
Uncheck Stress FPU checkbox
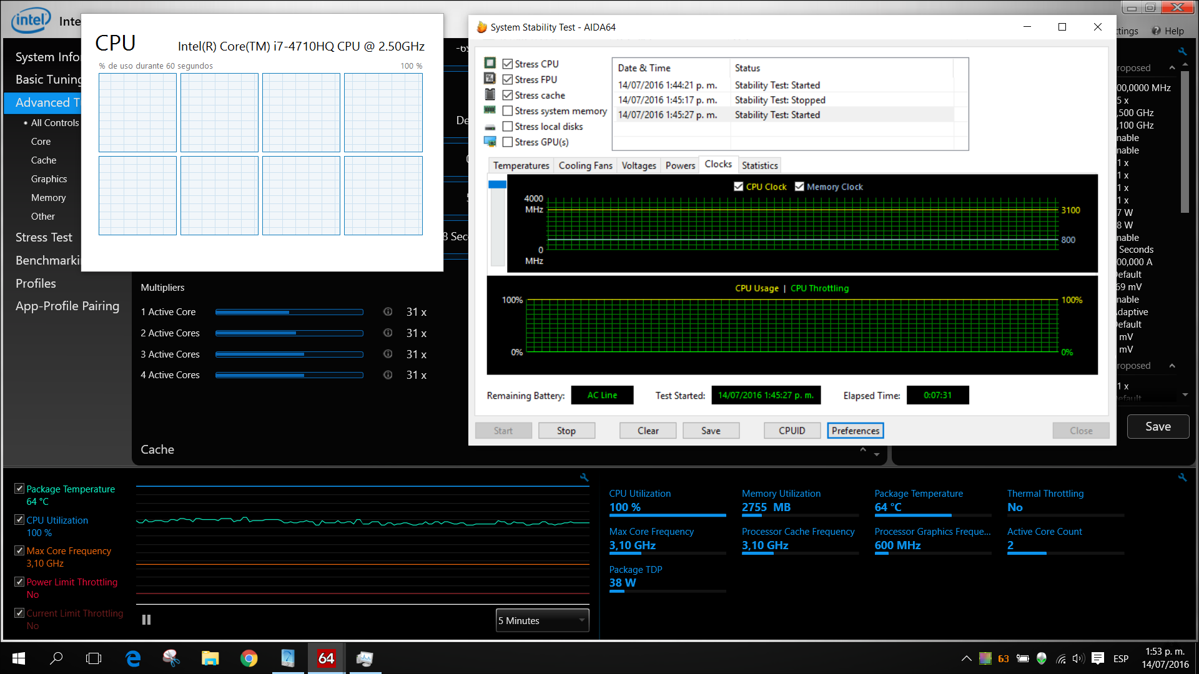coord(508,79)
